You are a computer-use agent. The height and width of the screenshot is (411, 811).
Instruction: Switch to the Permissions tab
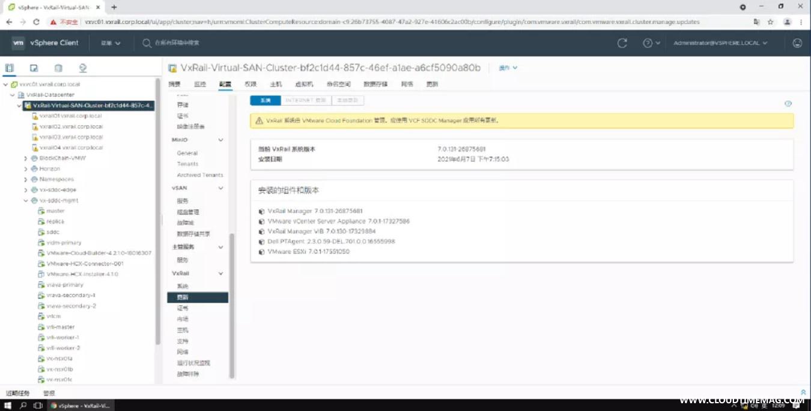click(x=251, y=84)
